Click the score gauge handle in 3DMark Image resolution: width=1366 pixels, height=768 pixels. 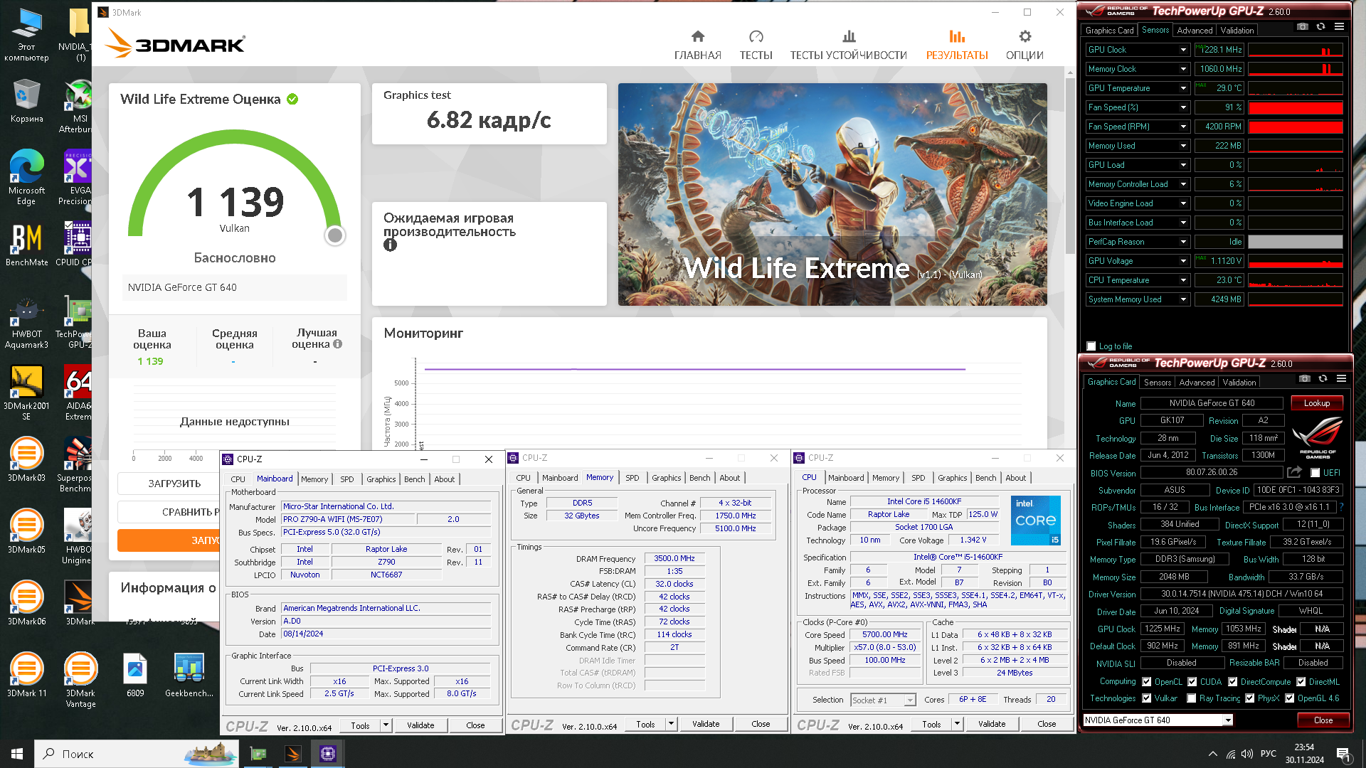click(334, 235)
